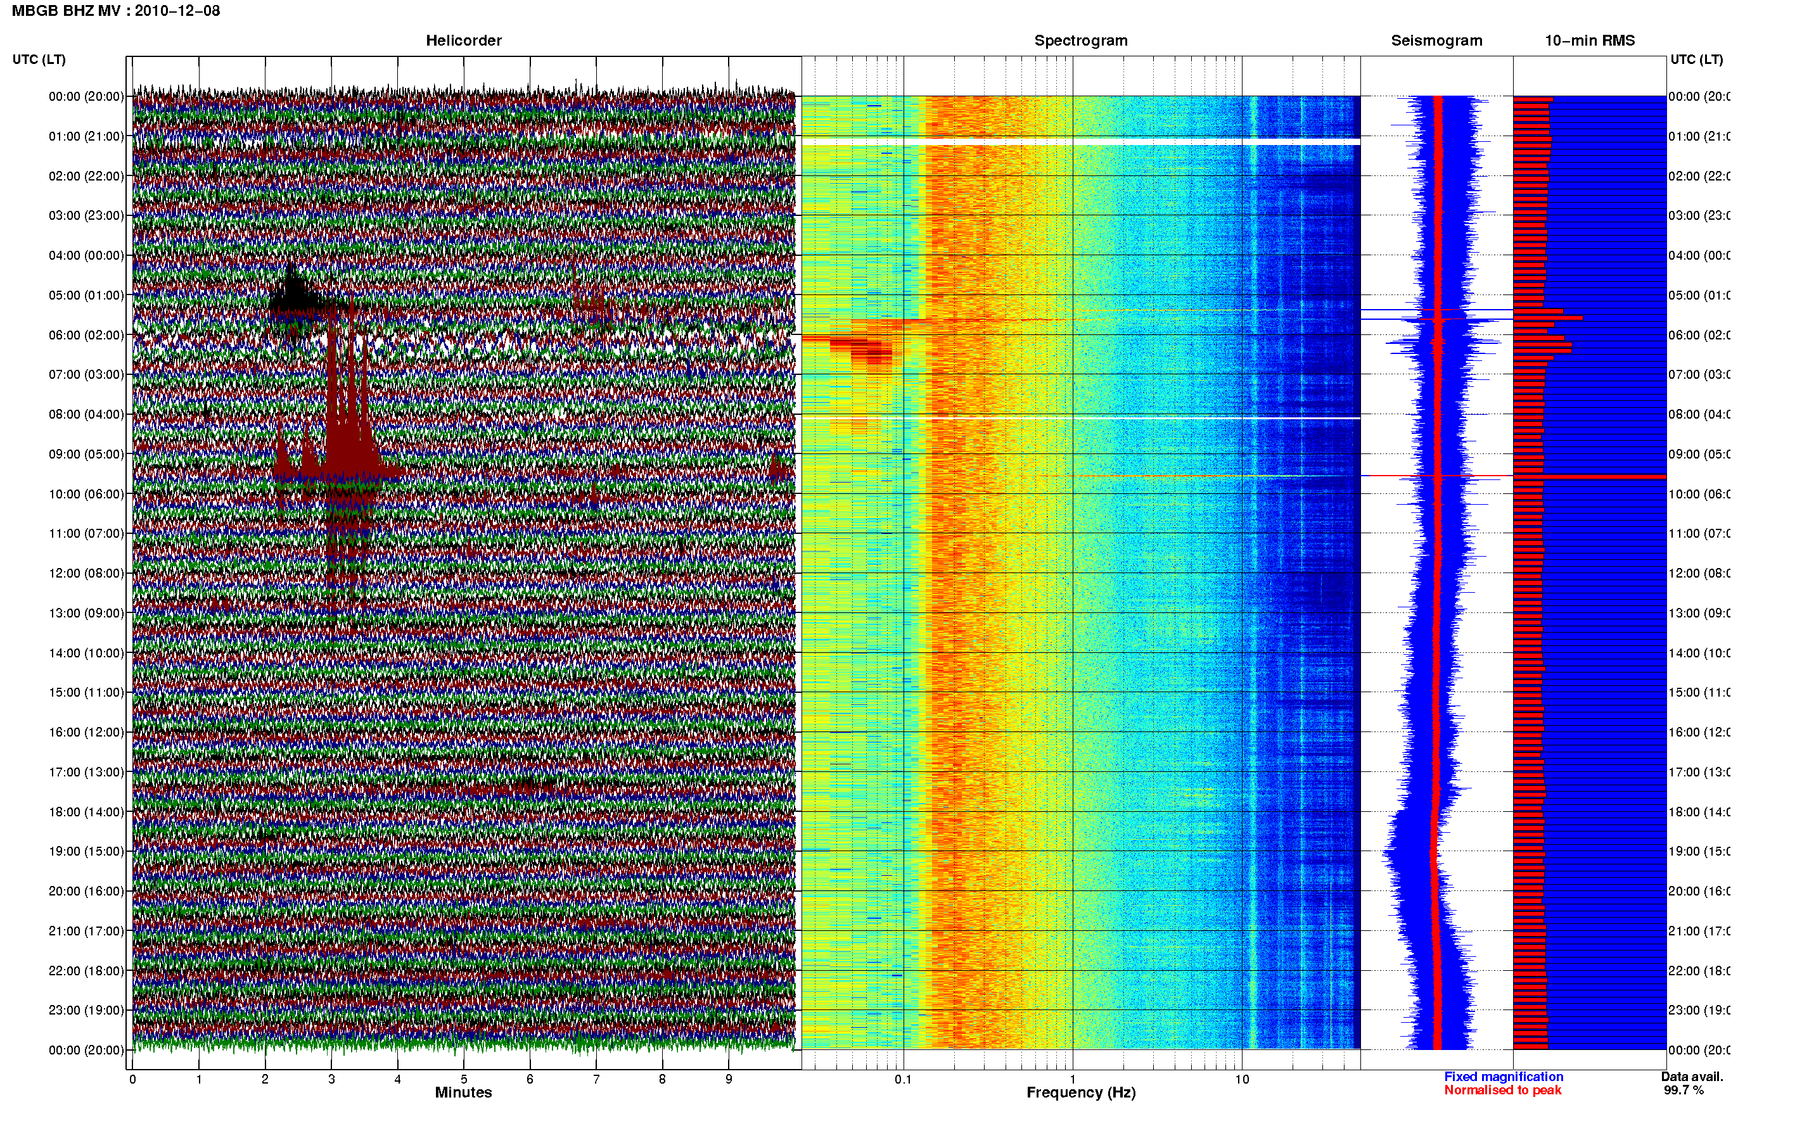Click the '0.1' frequency tick label

(x=903, y=1079)
